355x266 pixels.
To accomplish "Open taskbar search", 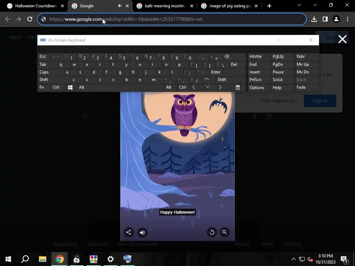I will 25,259.
